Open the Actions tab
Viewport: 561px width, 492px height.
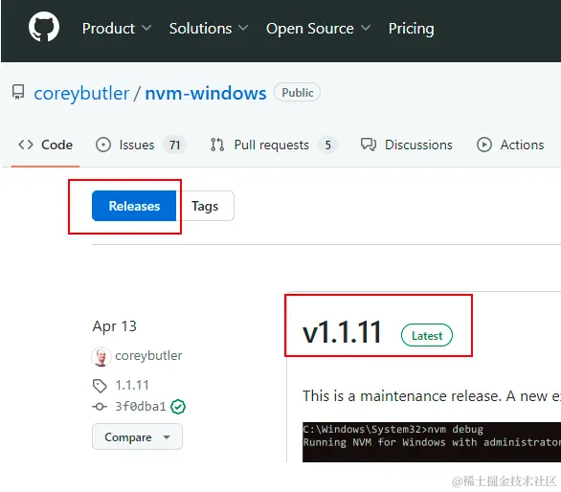[510, 145]
